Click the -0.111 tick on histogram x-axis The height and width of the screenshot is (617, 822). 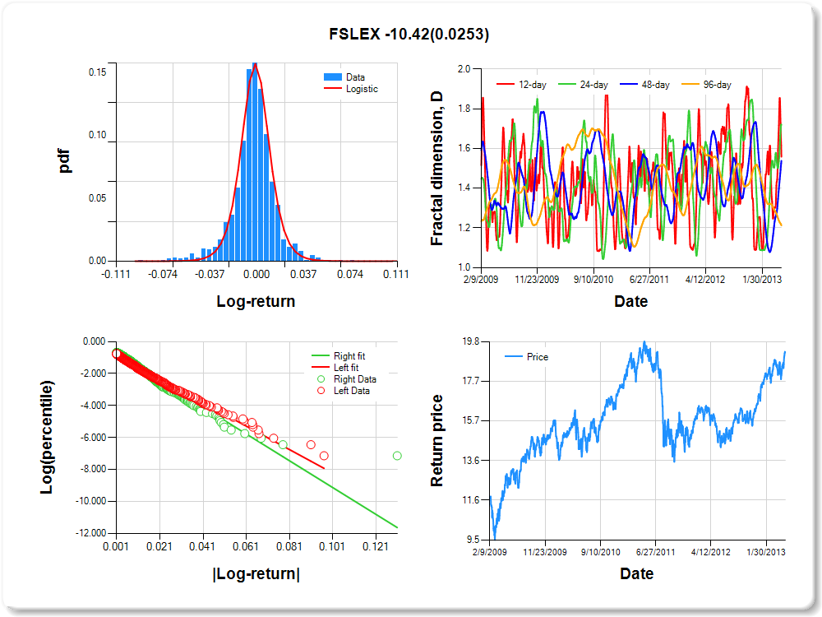pos(116,274)
